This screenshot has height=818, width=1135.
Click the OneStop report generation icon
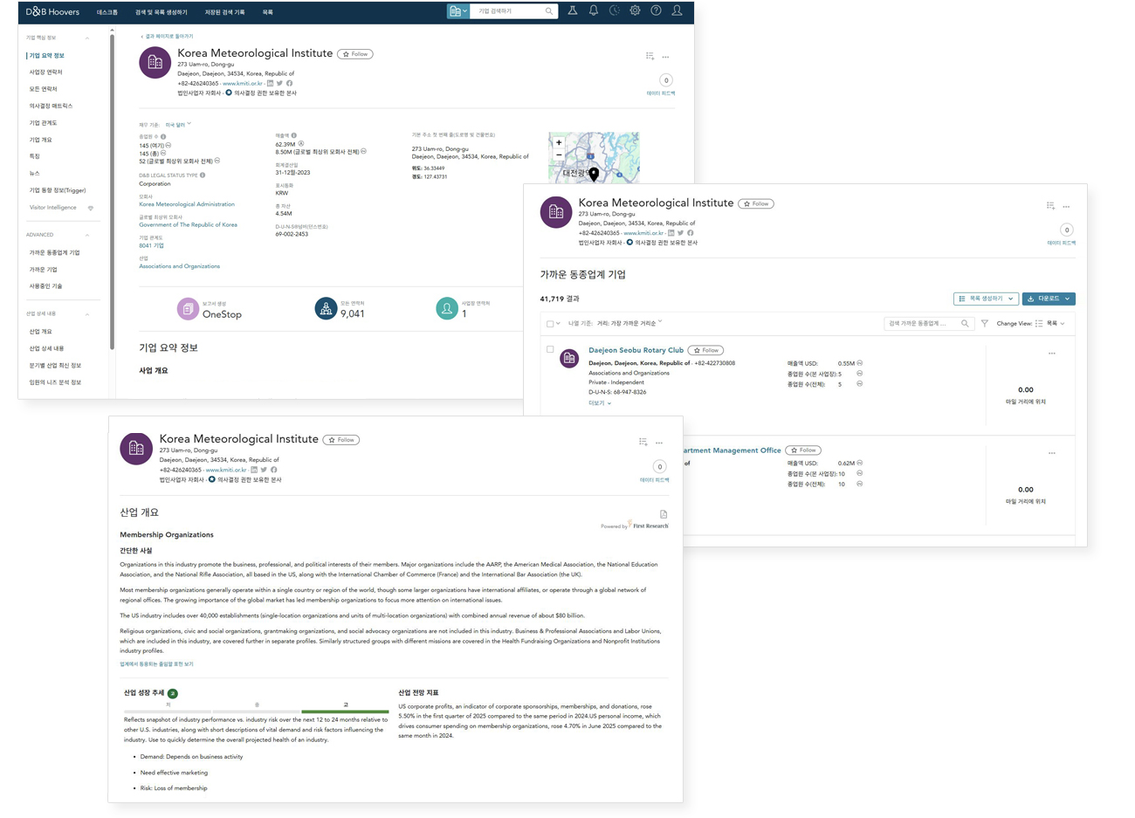point(188,309)
